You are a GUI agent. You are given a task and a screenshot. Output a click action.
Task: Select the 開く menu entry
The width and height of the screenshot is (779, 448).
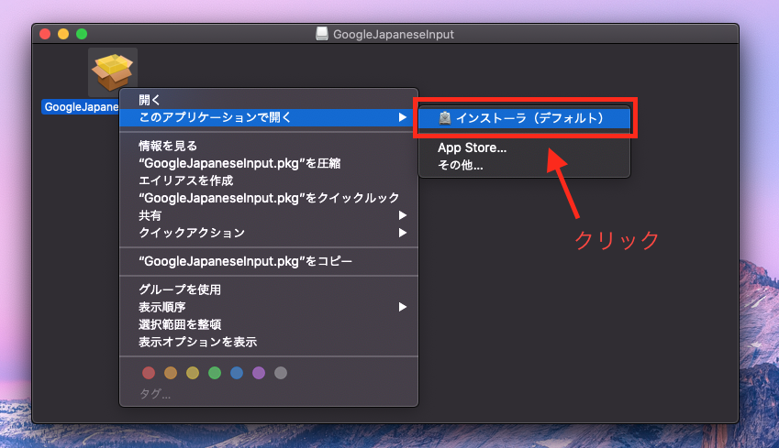(269, 100)
